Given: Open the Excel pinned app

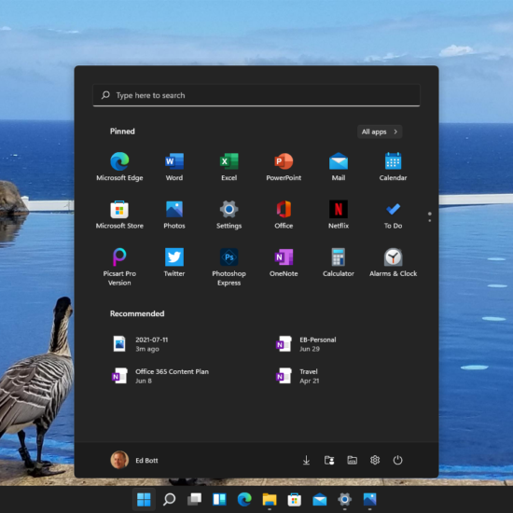Looking at the screenshot, I should point(229,167).
